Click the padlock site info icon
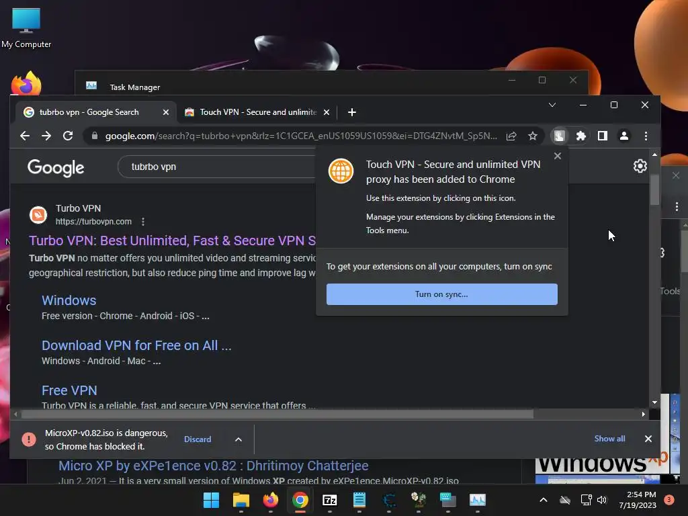This screenshot has width=688, height=516. 94,136
